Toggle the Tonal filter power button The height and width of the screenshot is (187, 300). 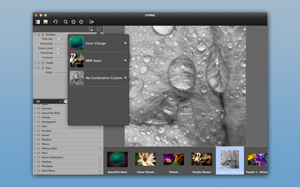(38, 63)
